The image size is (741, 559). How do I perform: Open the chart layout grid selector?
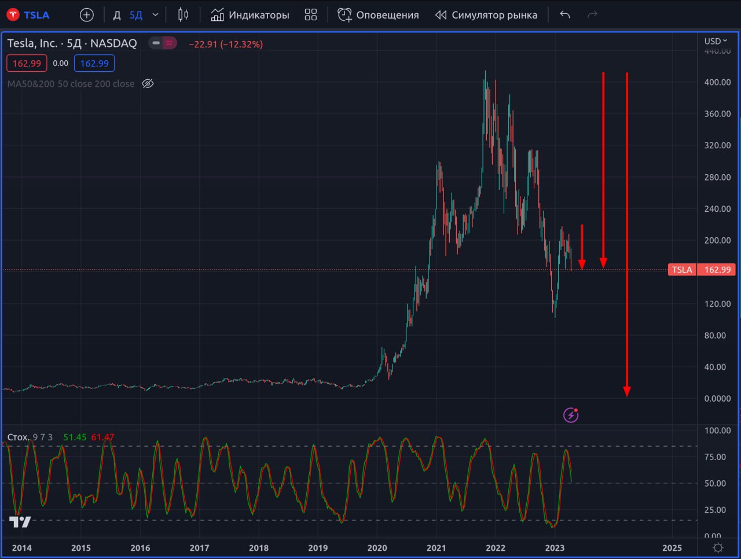pyautogui.click(x=311, y=14)
